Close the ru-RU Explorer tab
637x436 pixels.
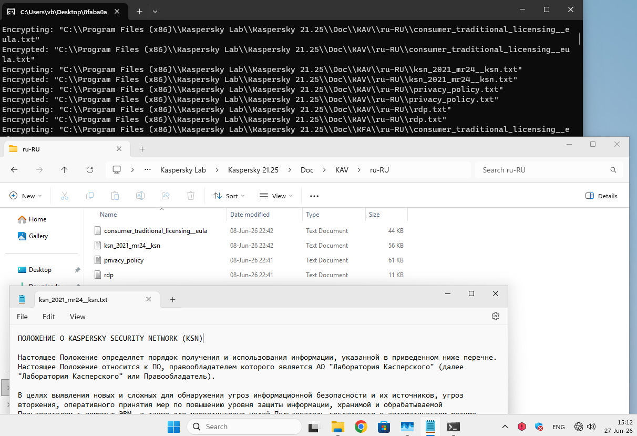pos(119,149)
